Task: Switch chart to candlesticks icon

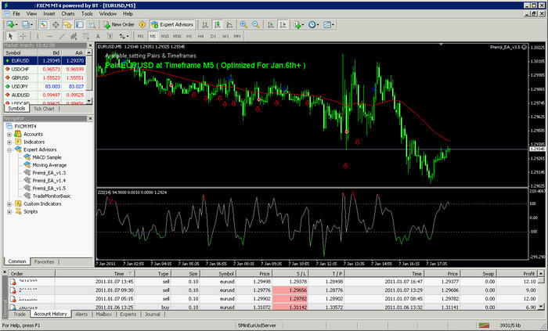Action: 218,24
